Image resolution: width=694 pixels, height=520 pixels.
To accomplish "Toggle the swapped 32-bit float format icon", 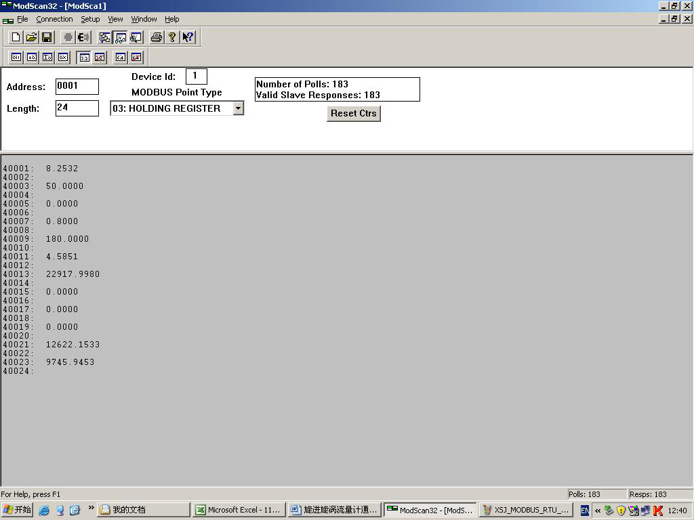I will (100, 58).
